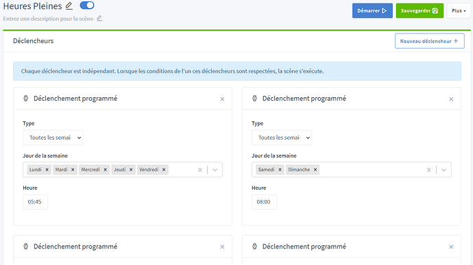
Task: Clear all weekend days in selector
Action: pyautogui.click(x=428, y=170)
